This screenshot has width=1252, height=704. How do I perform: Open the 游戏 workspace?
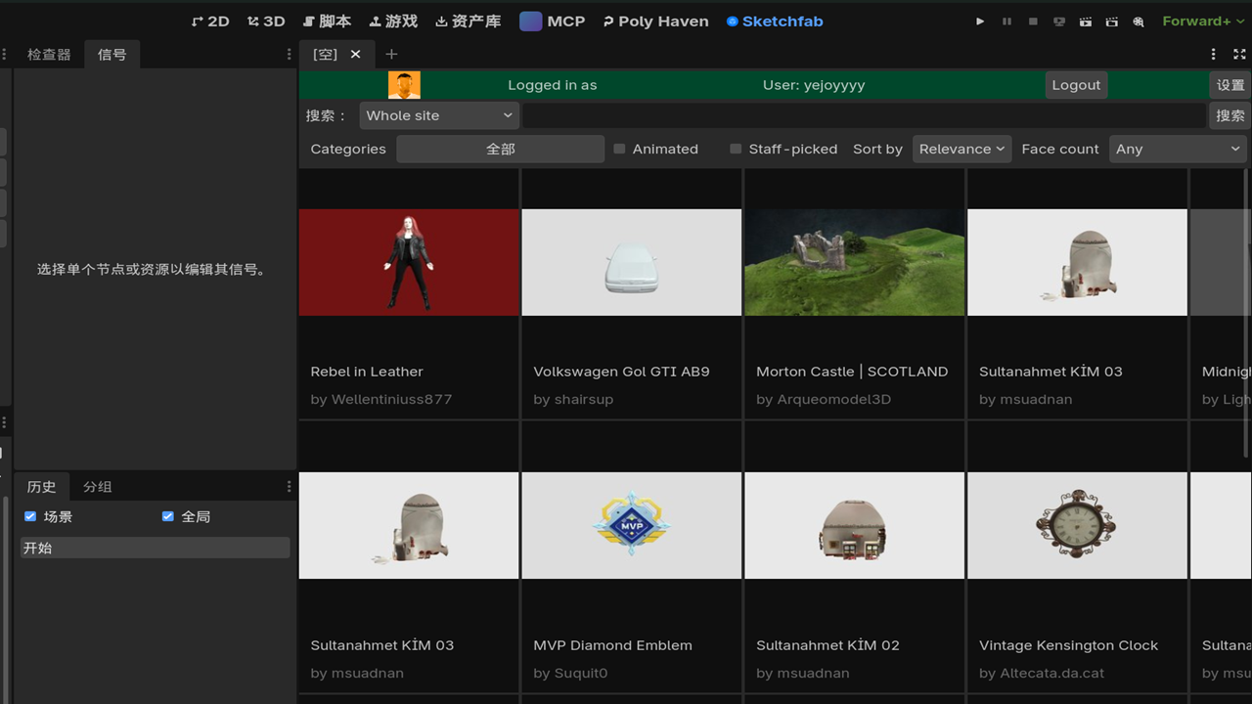(x=393, y=22)
